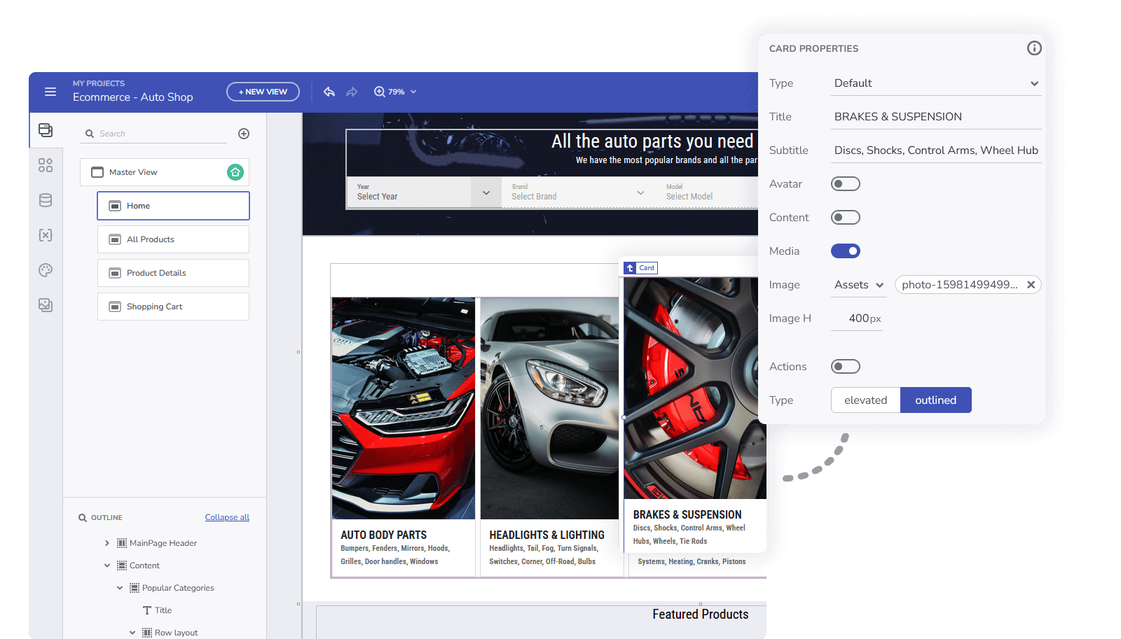Image resolution: width=1121 pixels, height=639 pixels.
Task: Switch to the Shopping Cart view
Action: 173,306
